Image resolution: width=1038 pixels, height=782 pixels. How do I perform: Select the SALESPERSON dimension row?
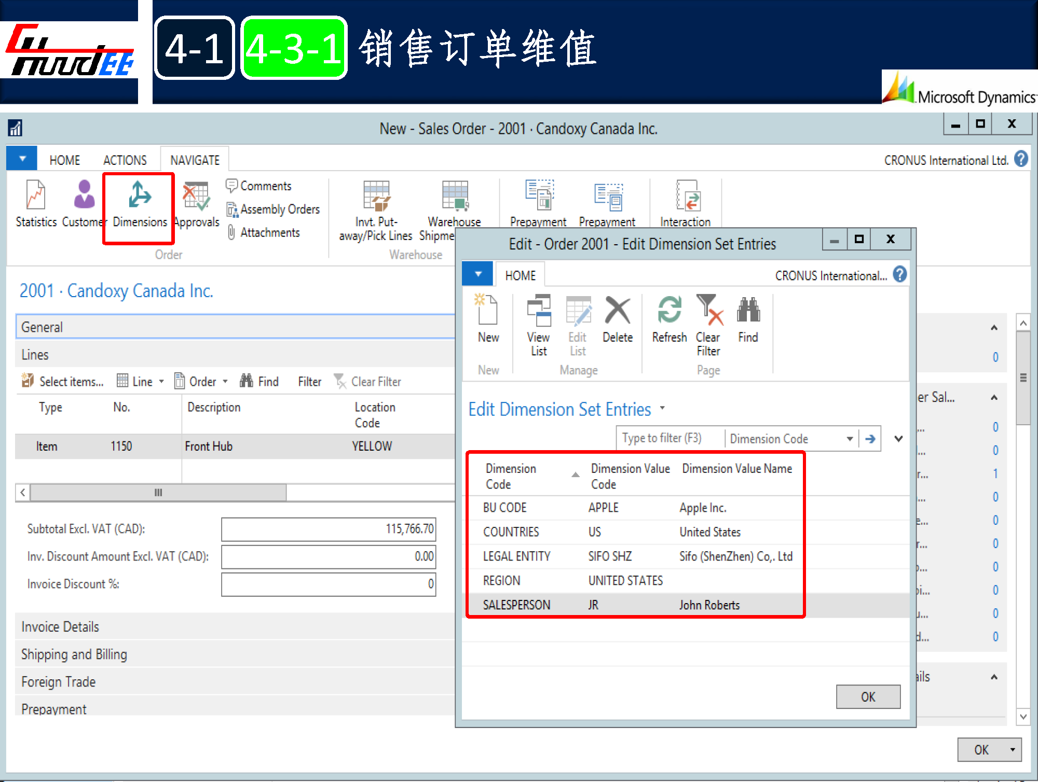(516, 605)
